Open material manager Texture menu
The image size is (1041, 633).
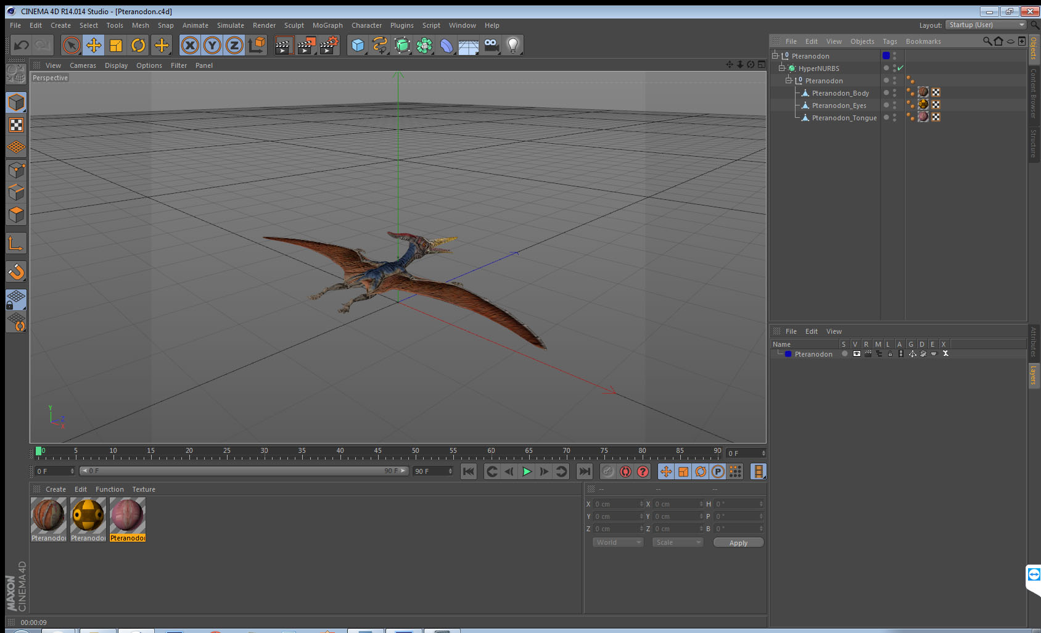click(144, 489)
